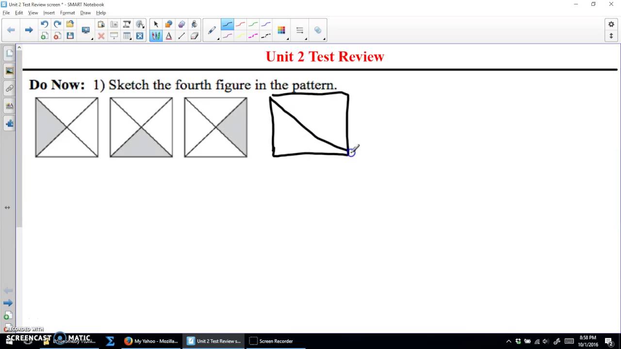Select the Pens tool
The width and height of the screenshot is (621, 349).
(156, 36)
